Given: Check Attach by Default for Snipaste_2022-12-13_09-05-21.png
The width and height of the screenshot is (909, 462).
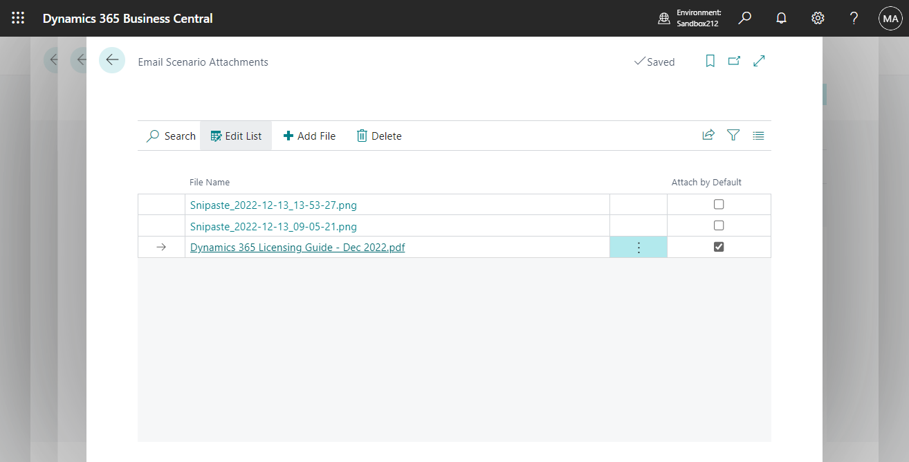Looking at the screenshot, I should pyautogui.click(x=719, y=225).
